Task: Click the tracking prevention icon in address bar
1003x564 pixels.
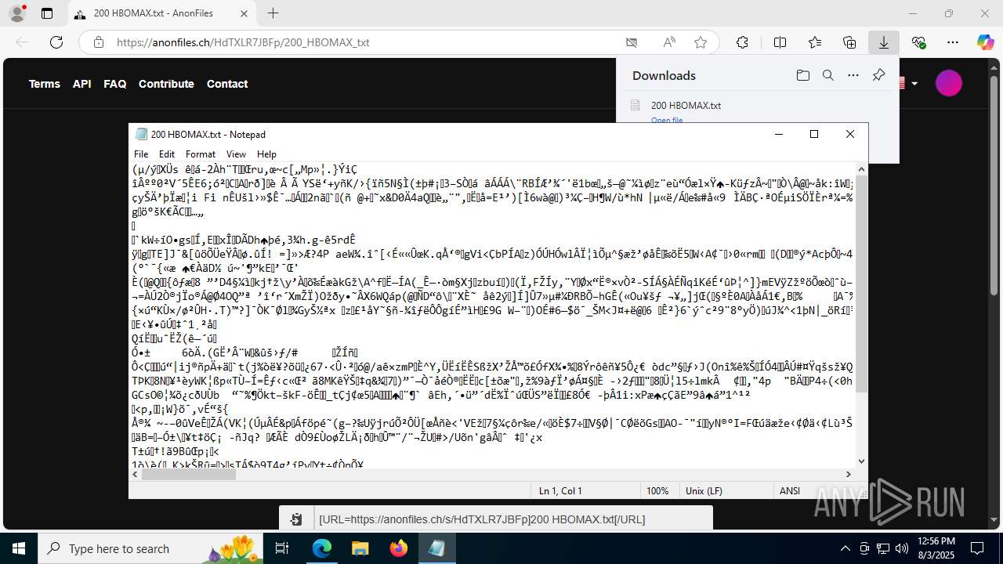Action: [632, 42]
